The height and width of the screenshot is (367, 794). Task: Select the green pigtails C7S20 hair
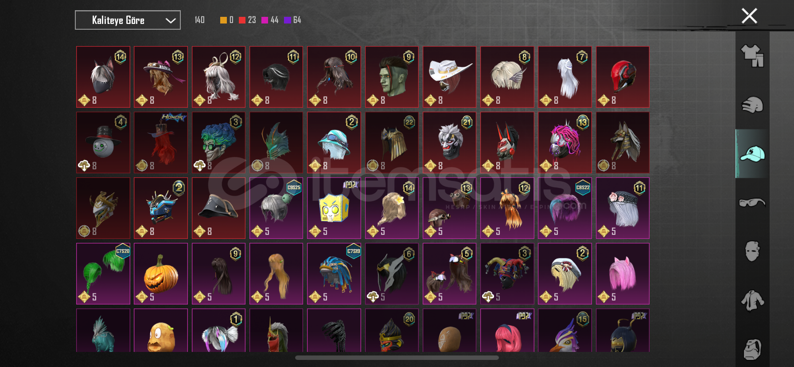[x=103, y=273]
